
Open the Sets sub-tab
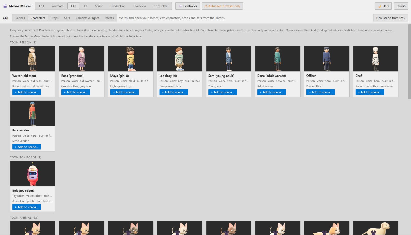coord(67,18)
